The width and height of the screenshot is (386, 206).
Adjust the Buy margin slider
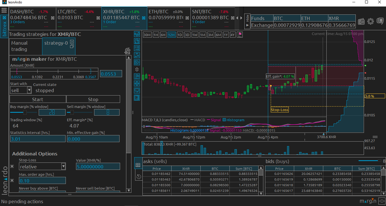click(23, 112)
